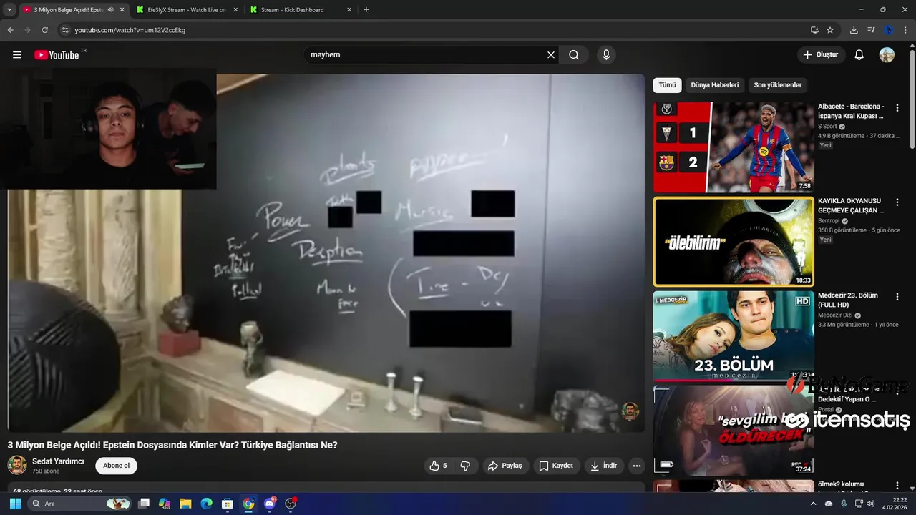
Task: Open Chrome media controls
Action: (871, 30)
